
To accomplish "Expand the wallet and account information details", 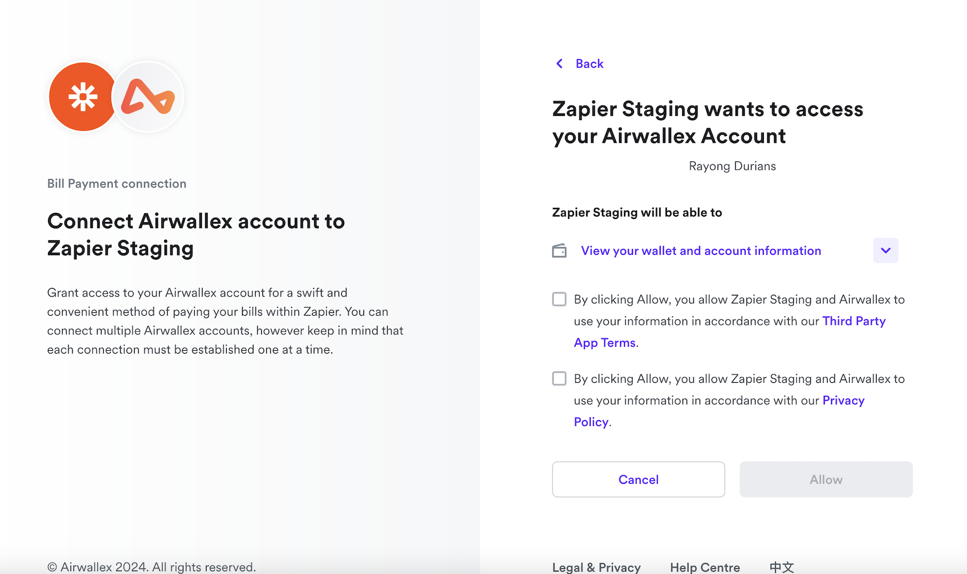I will (885, 250).
